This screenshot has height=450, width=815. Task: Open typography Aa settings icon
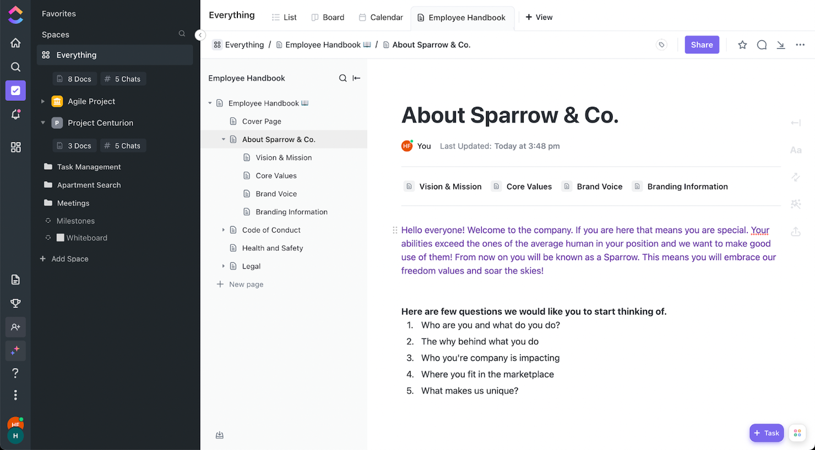point(796,150)
